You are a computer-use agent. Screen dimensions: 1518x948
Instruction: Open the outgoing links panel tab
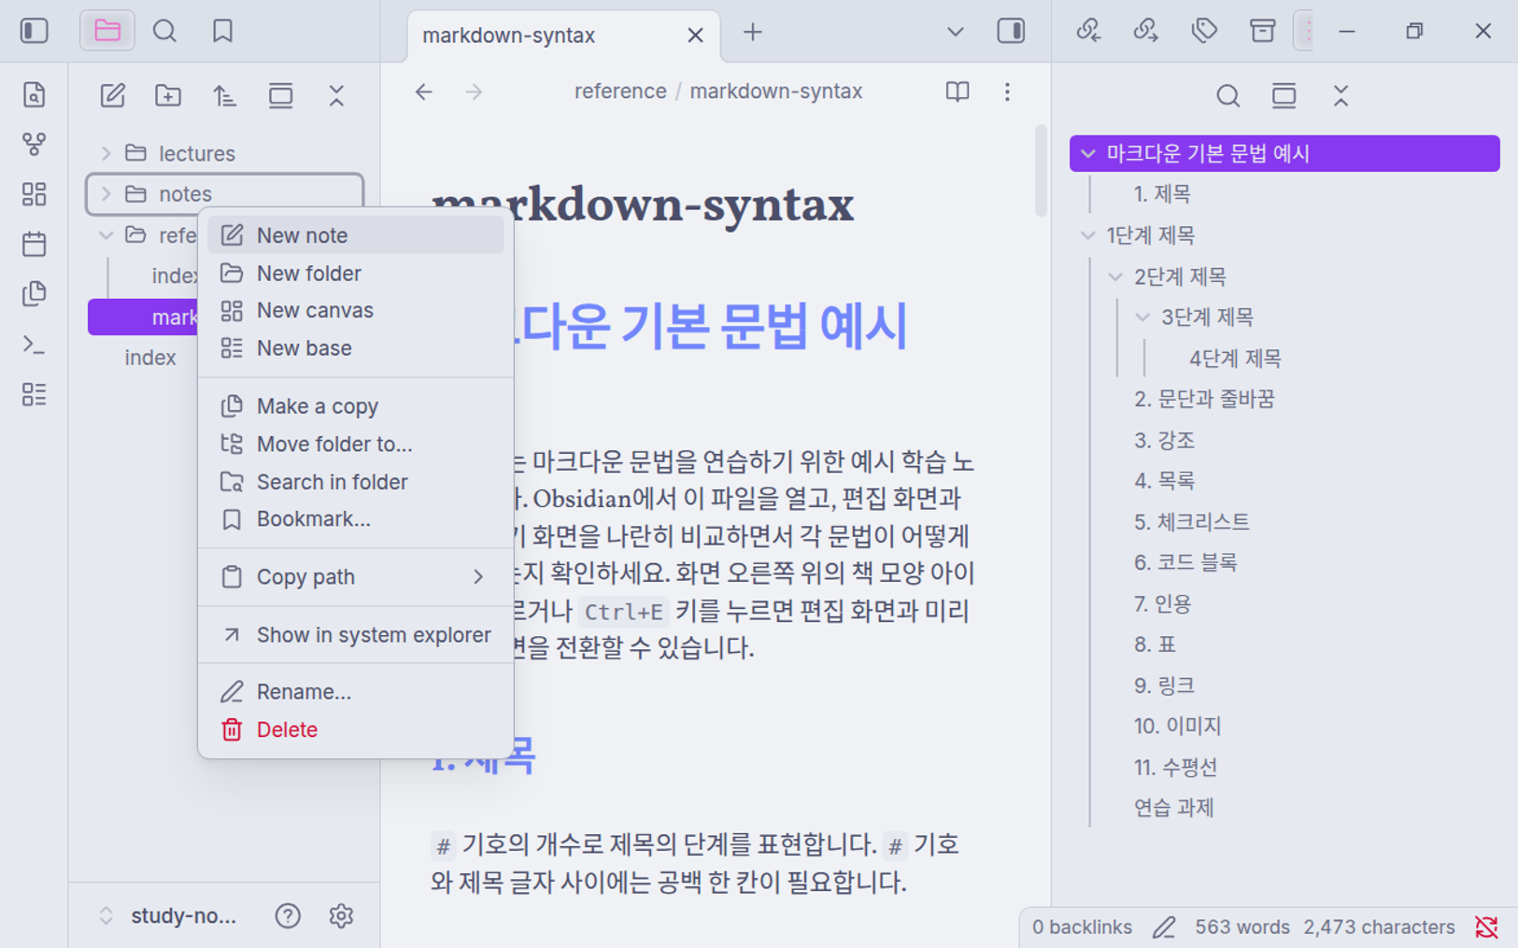coord(1146,31)
